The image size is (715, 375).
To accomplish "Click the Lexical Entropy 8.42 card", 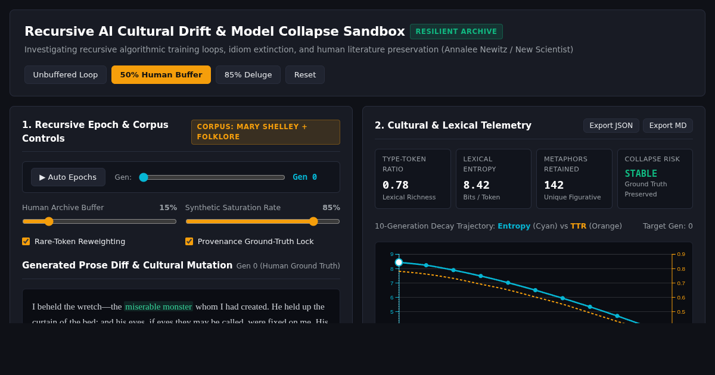I will pos(493,179).
